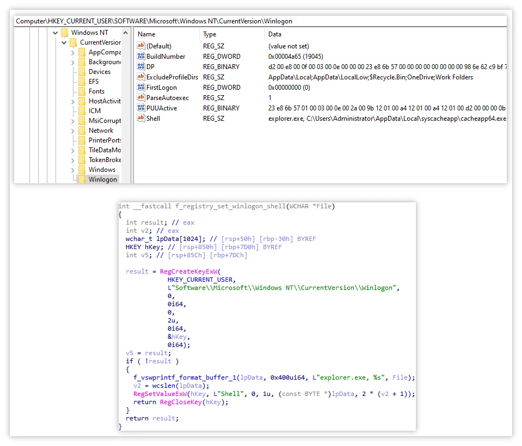Expand the MsiCorrupt key chevron
The width and height of the screenshot is (522, 446).
72,121
